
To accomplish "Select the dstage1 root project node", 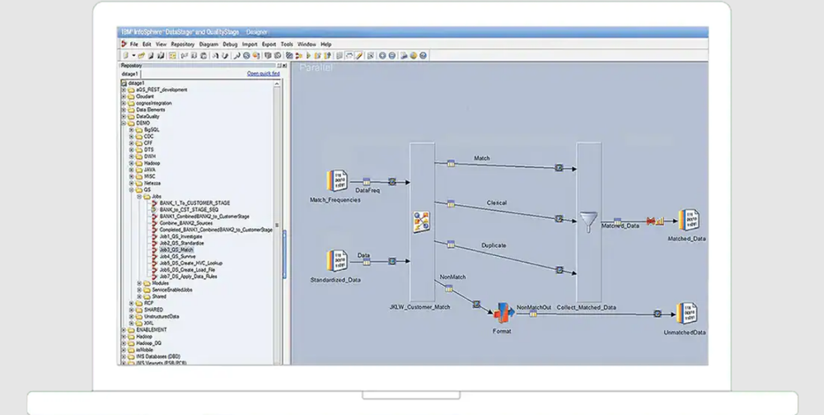I will coord(136,83).
